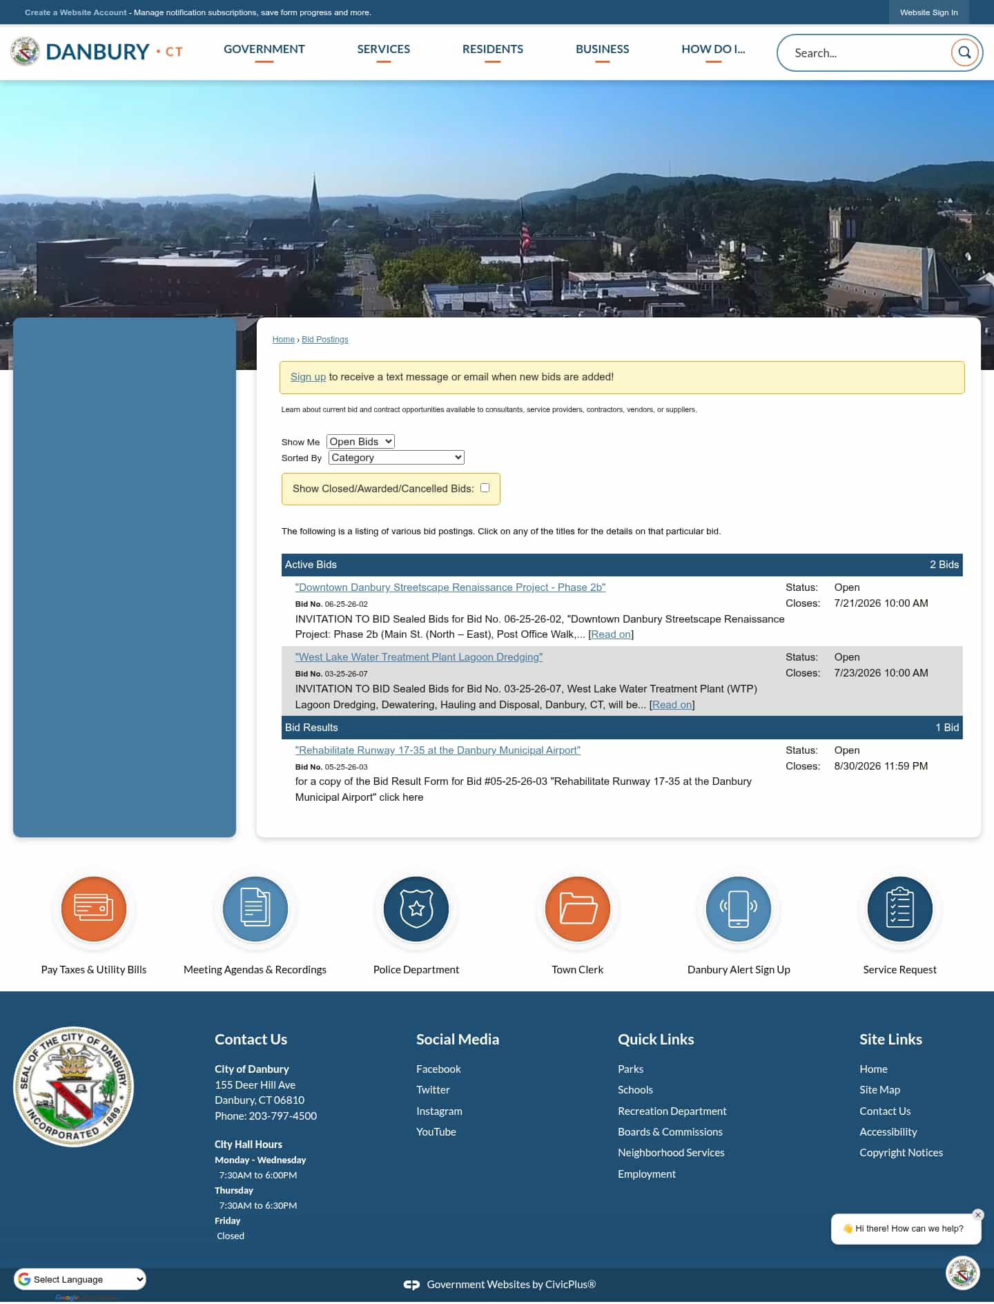Click the YouTube social media link
This screenshot has width=994, height=1304.
coord(436,1131)
